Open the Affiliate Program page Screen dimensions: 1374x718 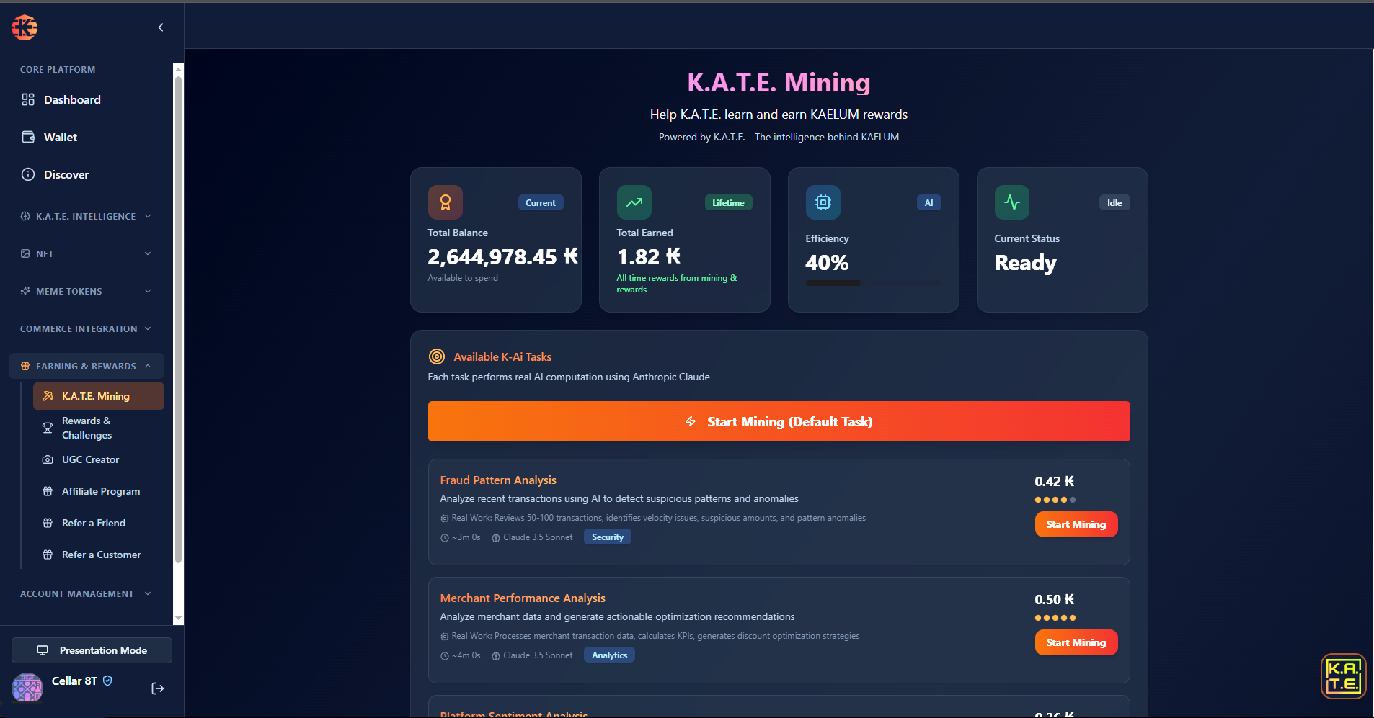click(99, 491)
